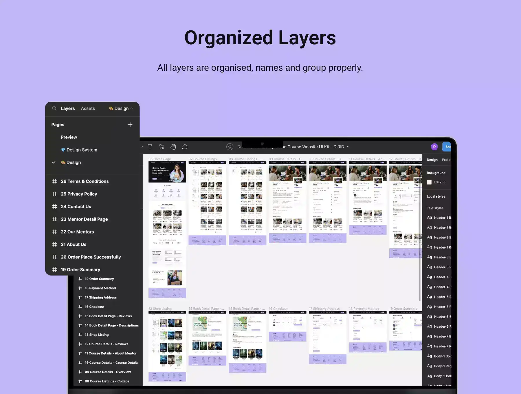
Task: Click the search icon in Layers panel
Action: 54,108
